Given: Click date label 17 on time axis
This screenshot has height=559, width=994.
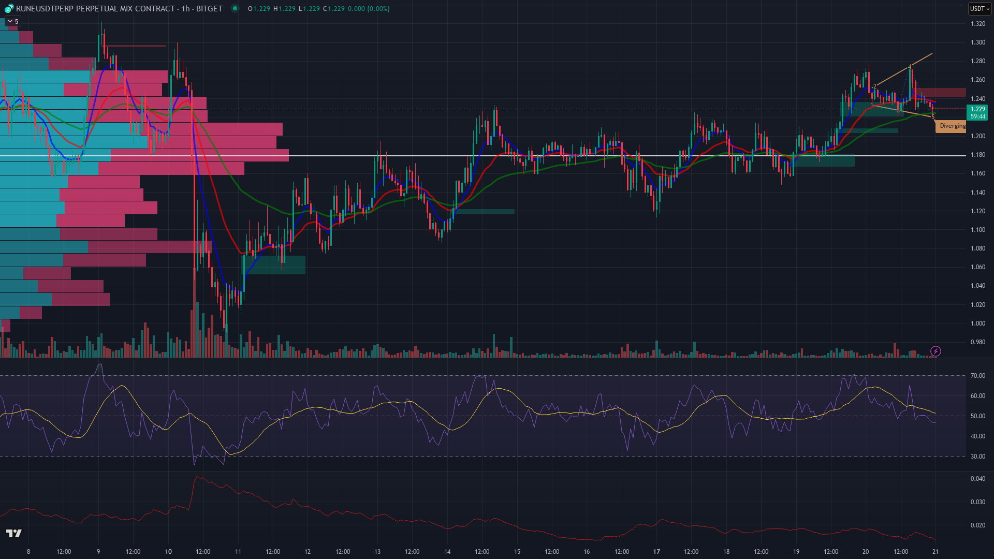Looking at the screenshot, I should click(656, 552).
